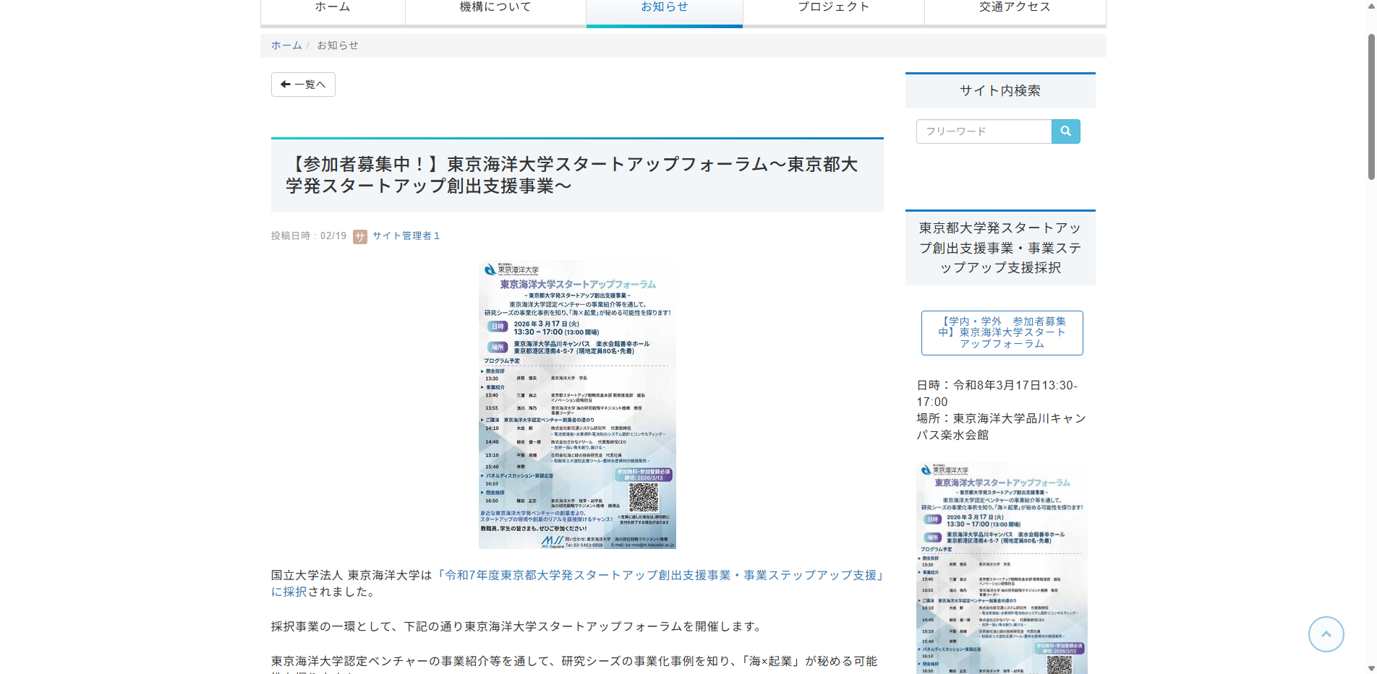Open the 交通アクセス menu item
Image resolution: width=1377 pixels, height=674 pixels.
click(1013, 7)
